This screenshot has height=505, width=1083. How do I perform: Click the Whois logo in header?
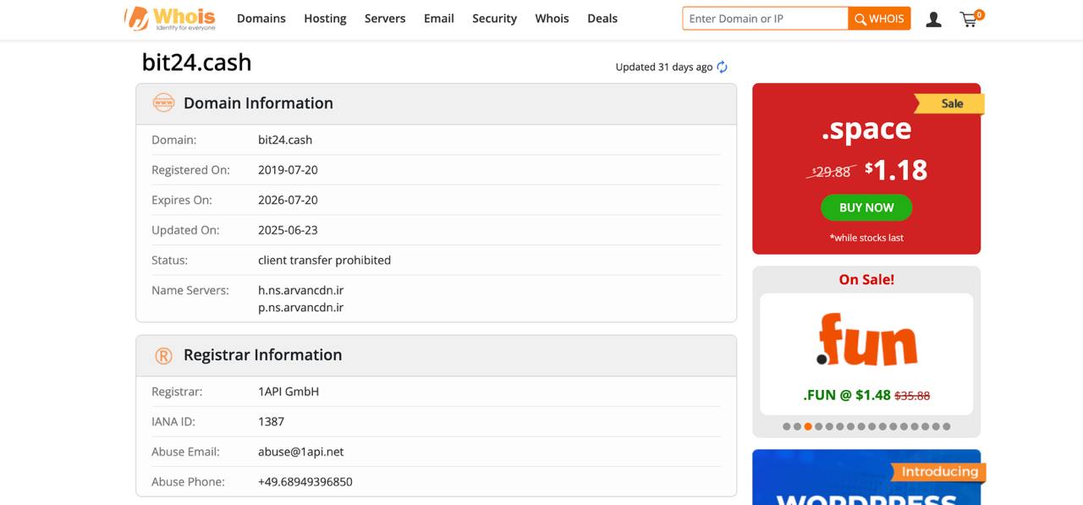coord(170,19)
